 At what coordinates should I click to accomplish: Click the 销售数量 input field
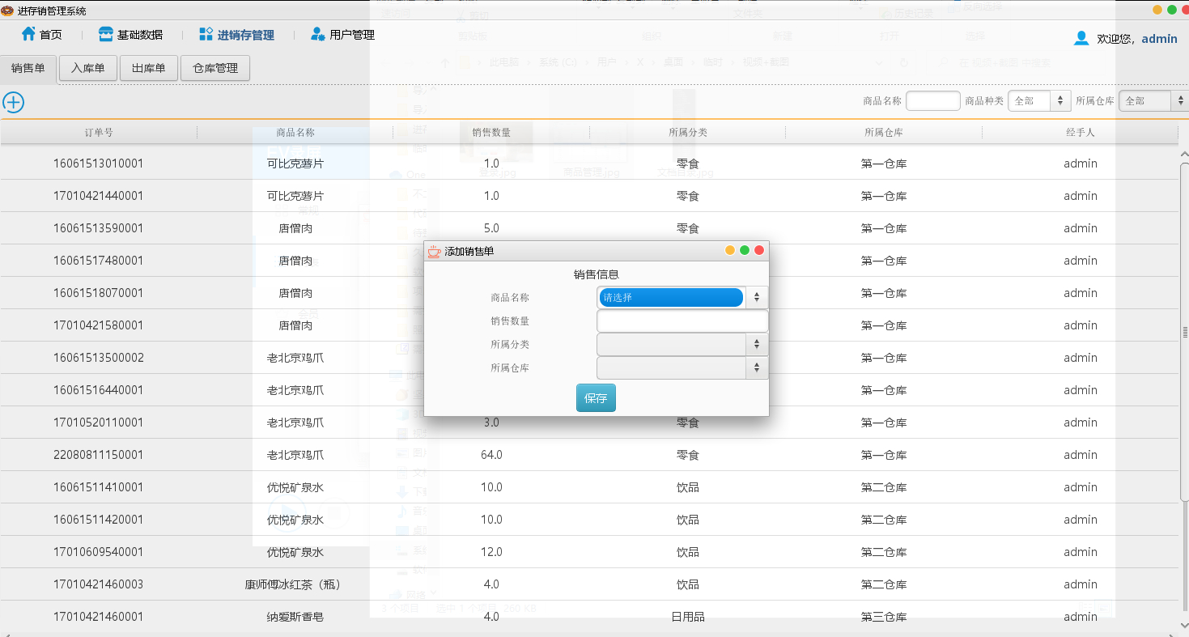682,321
